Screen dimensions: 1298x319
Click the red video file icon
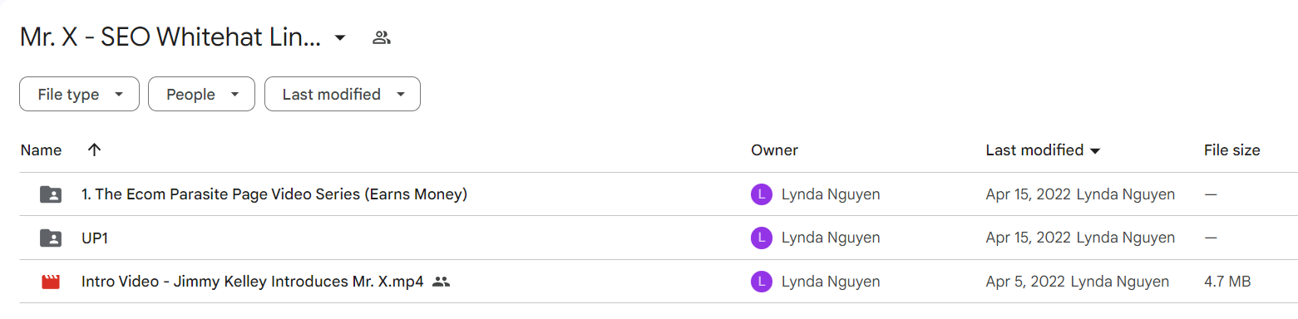(x=51, y=282)
